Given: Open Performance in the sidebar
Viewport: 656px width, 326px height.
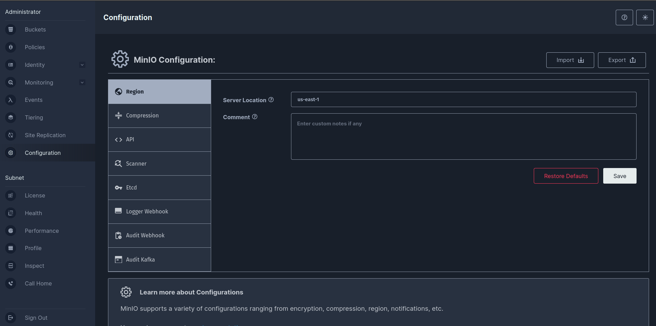Looking at the screenshot, I should [42, 231].
